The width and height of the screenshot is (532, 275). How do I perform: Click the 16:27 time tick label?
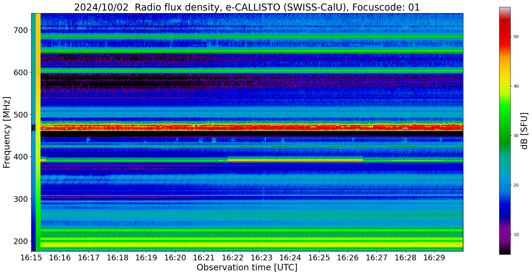(377, 258)
